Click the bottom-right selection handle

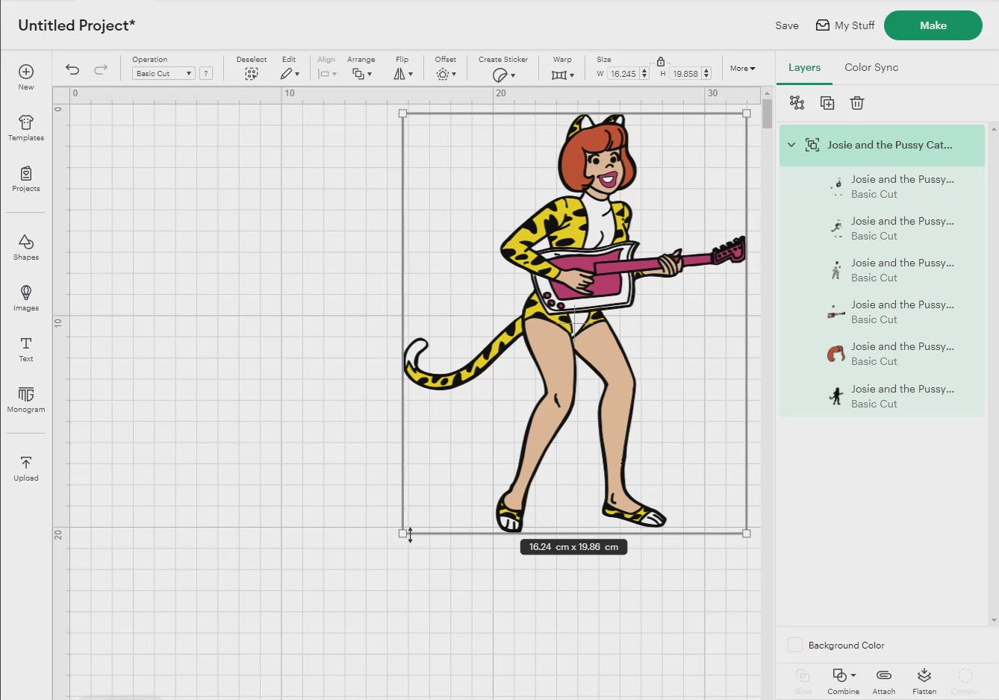747,533
